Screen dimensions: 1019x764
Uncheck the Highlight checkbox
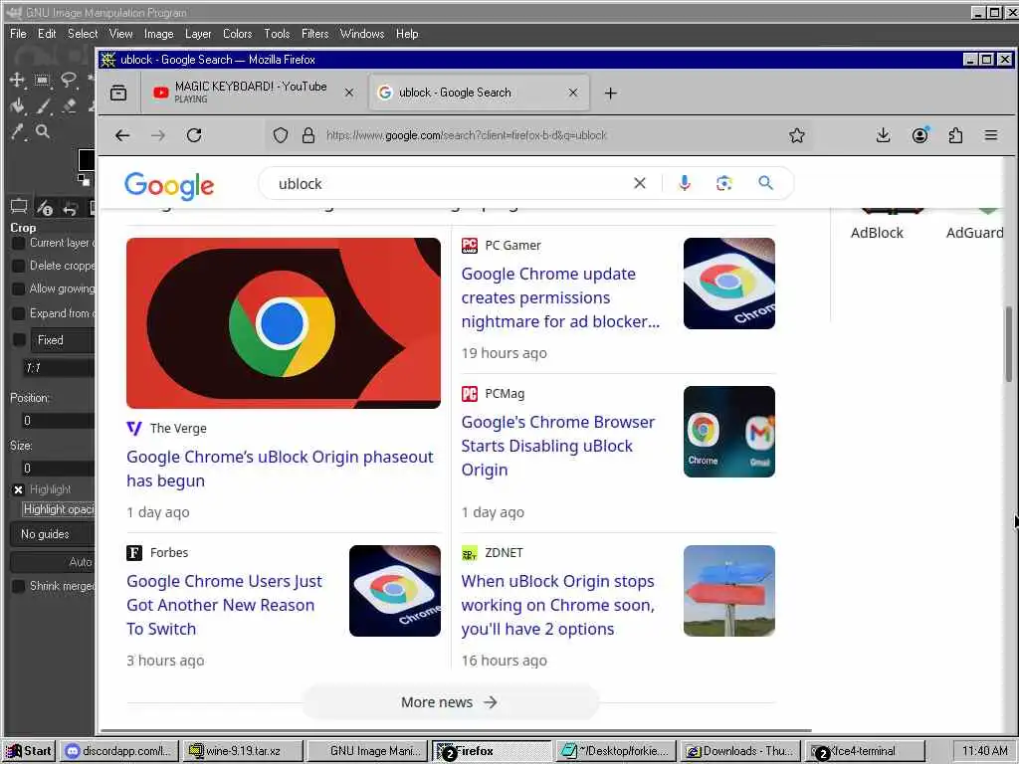(18, 489)
